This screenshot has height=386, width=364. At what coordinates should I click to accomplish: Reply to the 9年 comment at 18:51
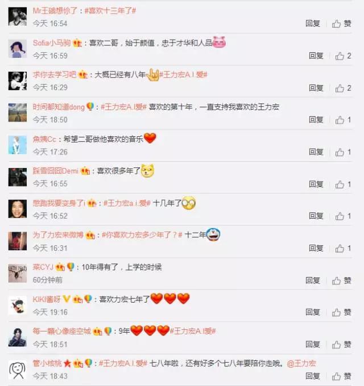click(313, 345)
